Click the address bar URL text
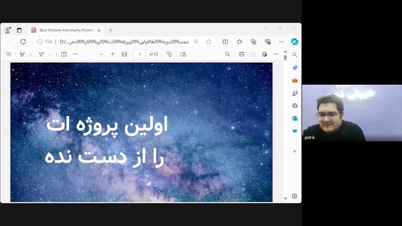Image resolution: width=402 pixels, height=226 pixels. pos(124,42)
